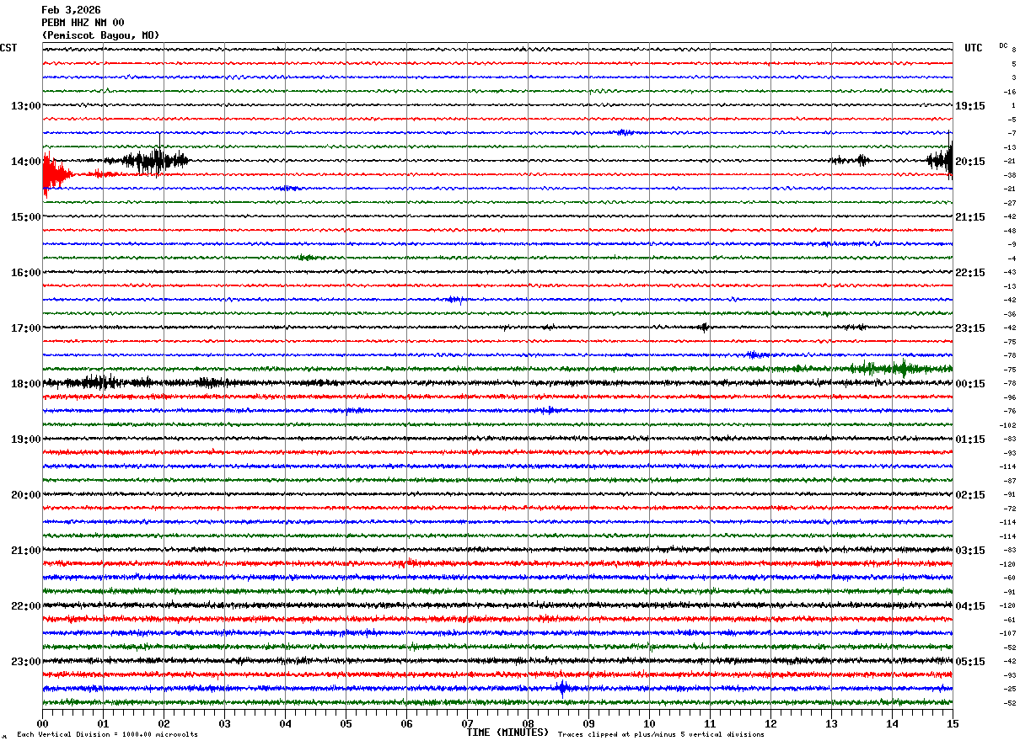Click the DC value -16
This screenshot has height=746, width=1020.
coord(1010,92)
